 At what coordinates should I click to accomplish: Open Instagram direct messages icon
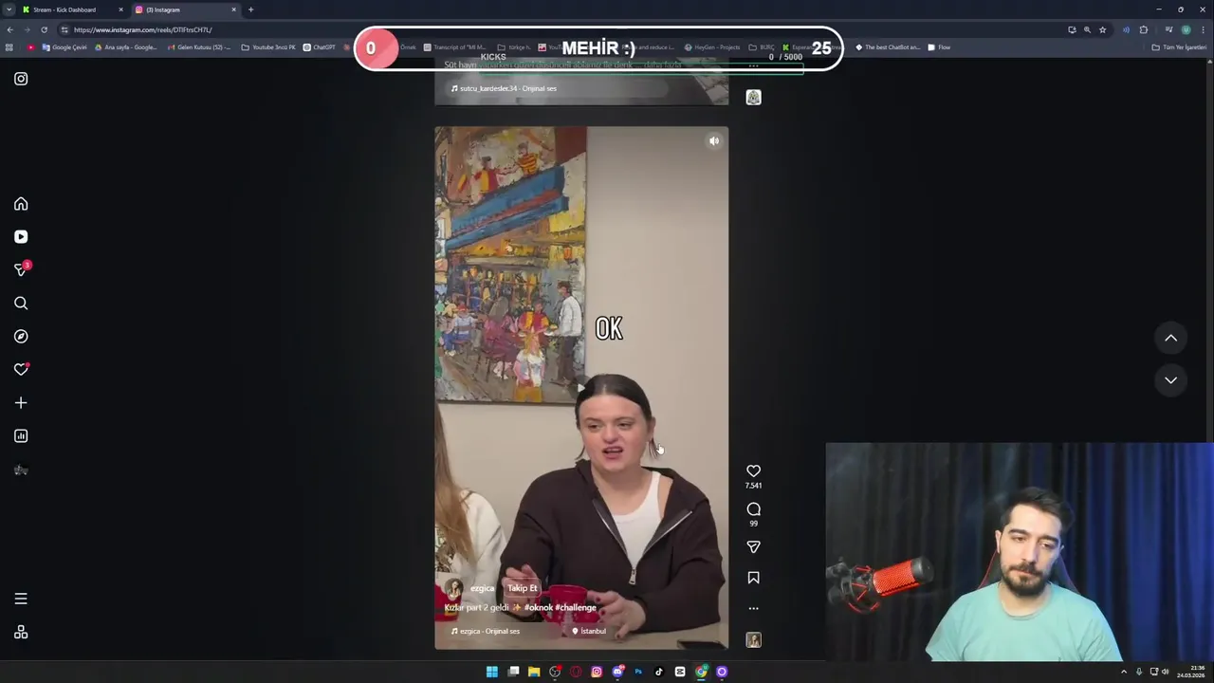[x=21, y=270]
